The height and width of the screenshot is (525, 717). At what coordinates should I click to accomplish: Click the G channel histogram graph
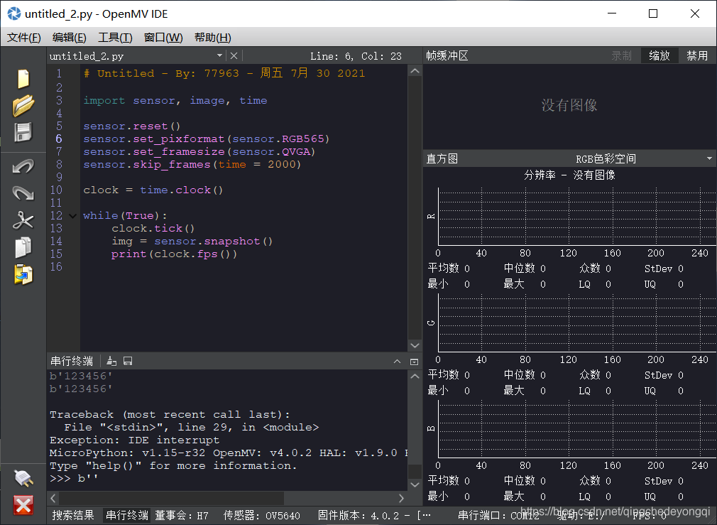(577, 323)
